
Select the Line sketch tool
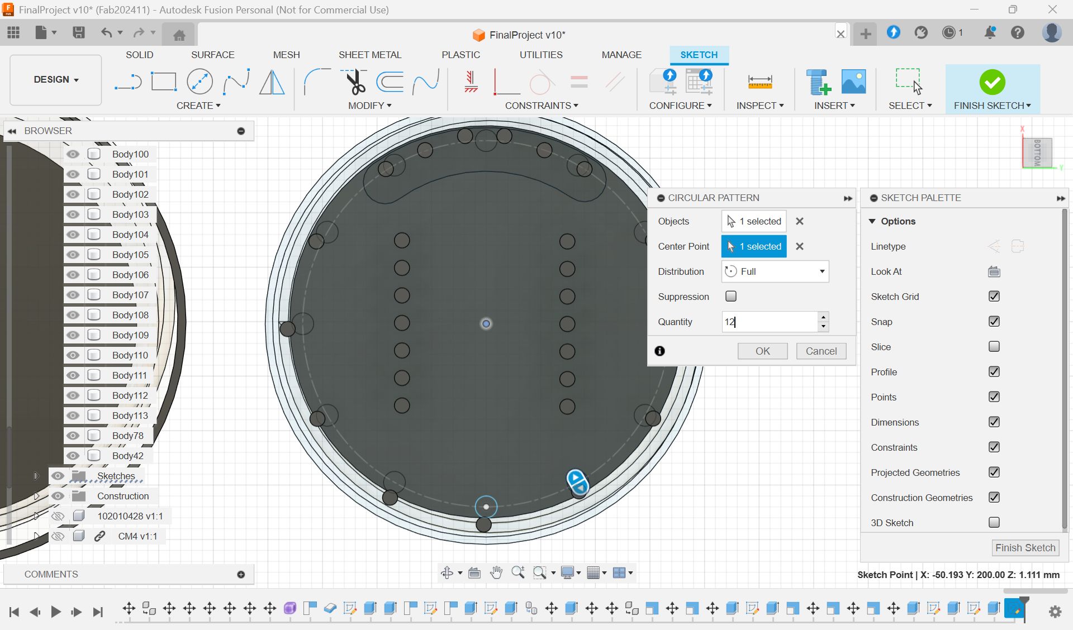point(128,83)
